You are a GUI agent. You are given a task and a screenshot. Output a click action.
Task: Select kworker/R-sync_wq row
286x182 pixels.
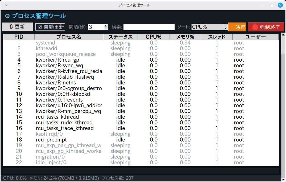pos(141,65)
